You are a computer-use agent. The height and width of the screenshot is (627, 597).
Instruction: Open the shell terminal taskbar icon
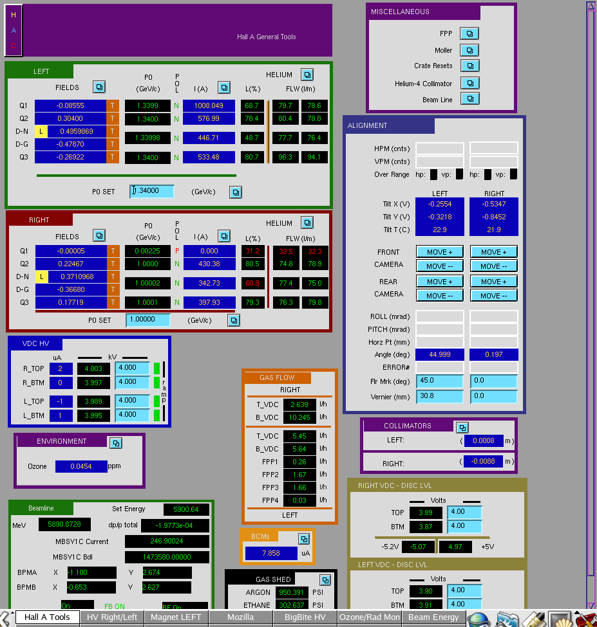[560, 619]
